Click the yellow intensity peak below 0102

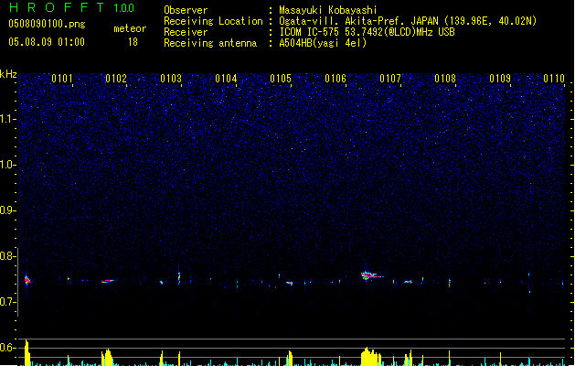click(107, 357)
